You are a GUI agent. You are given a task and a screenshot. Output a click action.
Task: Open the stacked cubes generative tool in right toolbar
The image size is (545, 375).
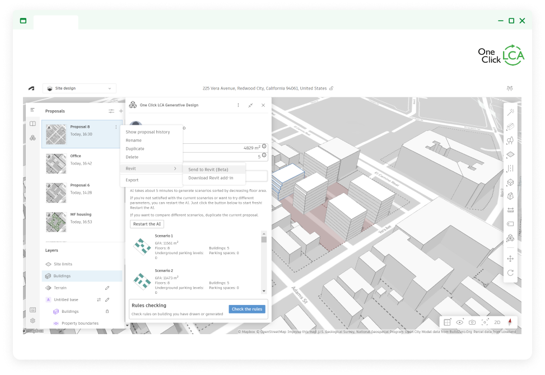(x=510, y=238)
